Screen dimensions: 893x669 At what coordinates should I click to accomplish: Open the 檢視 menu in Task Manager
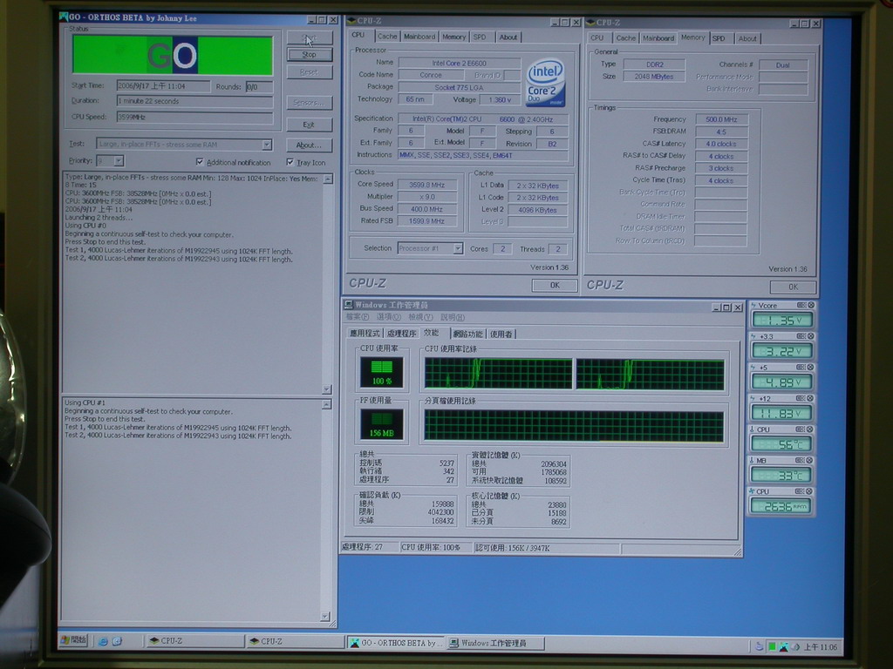point(420,317)
